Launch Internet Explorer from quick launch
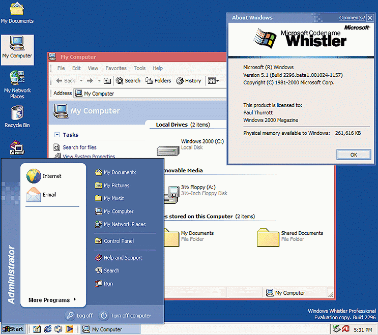 tap(48, 329)
